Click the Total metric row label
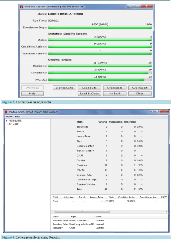This screenshot has height=242, width=171. click(x=80, y=189)
